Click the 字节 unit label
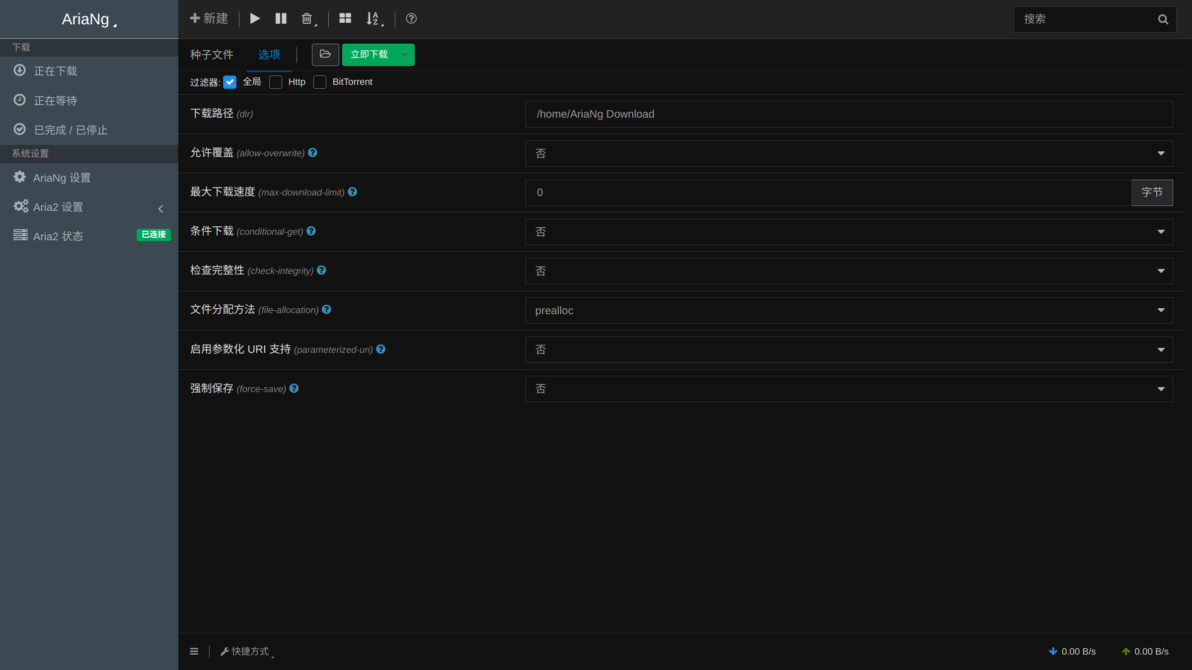The height and width of the screenshot is (670, 1192). pyautogui.click(x=1152, y=193)
